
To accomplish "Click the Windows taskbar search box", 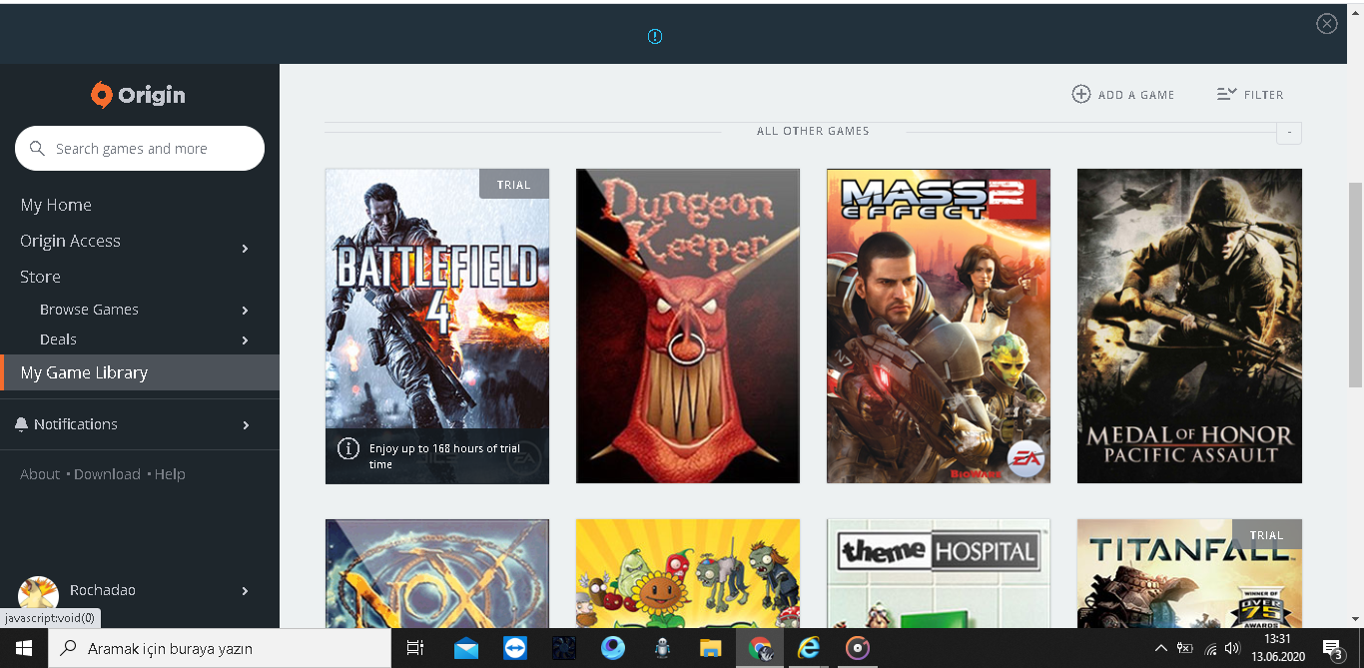I will (x=220, y=648).
